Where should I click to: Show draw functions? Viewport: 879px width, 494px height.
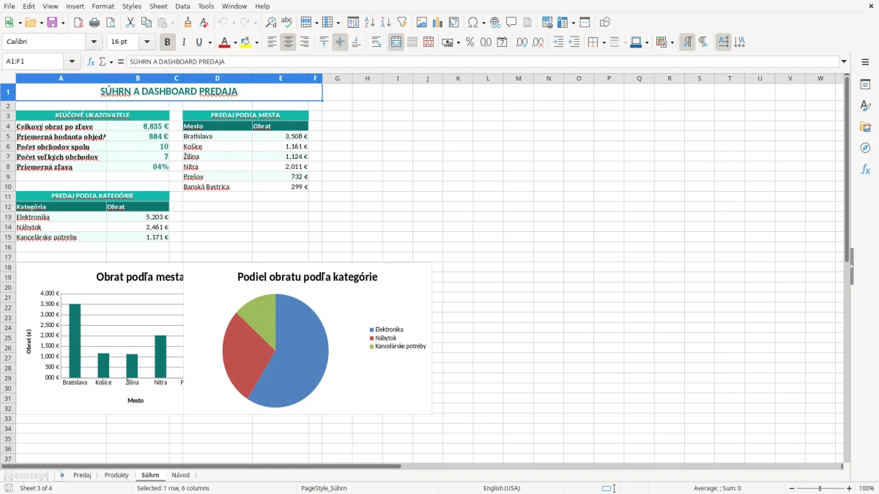(605, 23)
